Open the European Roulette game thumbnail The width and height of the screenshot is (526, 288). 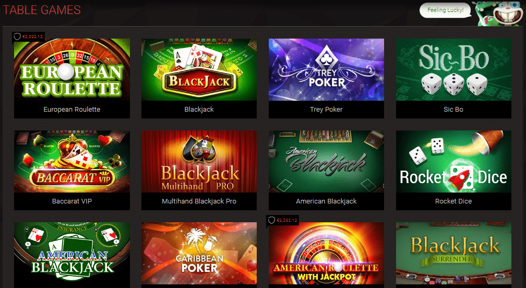pyautogui.click(x=72, y=69)
